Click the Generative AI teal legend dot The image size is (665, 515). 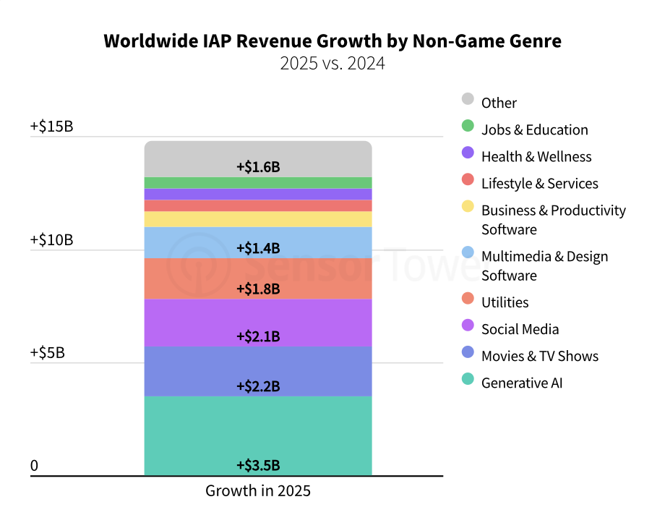coord(468,379)
